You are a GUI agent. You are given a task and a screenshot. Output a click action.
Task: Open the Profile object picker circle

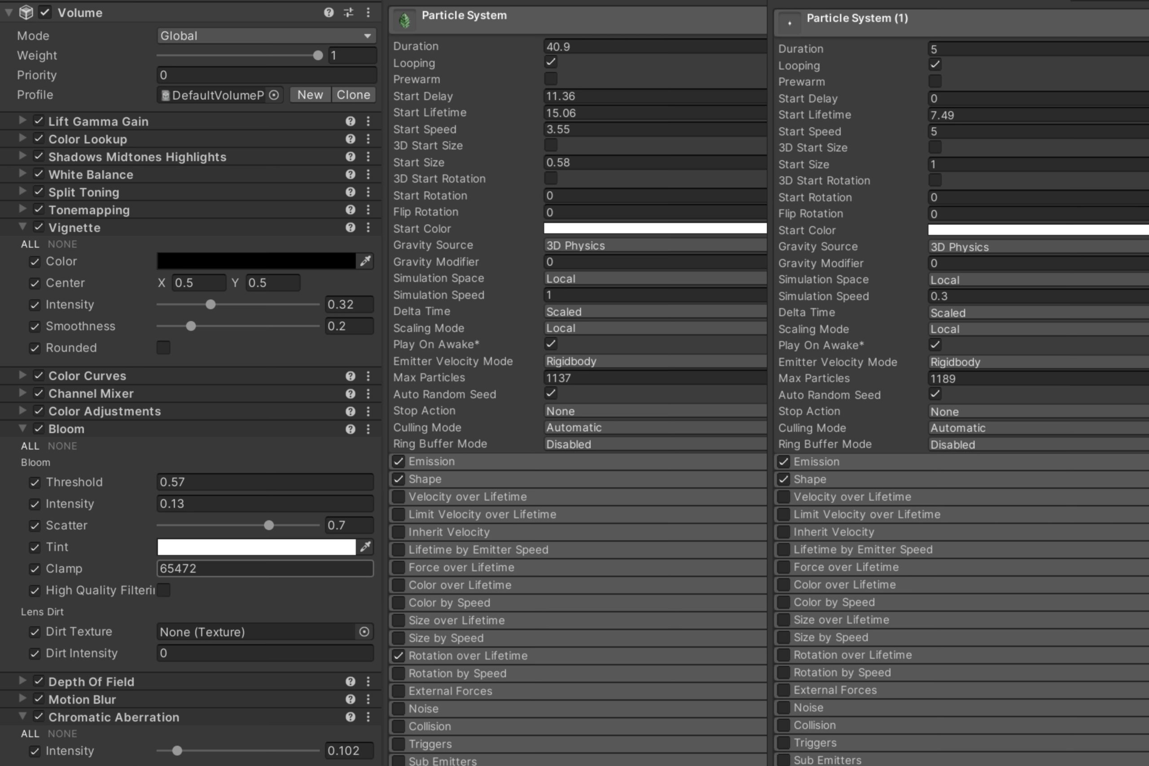click(274, 95)
